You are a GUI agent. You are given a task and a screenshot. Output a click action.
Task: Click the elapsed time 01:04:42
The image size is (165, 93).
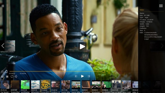click(12, 73)
